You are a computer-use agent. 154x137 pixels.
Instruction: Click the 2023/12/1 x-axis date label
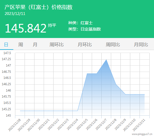44,125
